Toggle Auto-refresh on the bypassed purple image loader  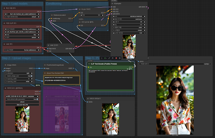62,99
